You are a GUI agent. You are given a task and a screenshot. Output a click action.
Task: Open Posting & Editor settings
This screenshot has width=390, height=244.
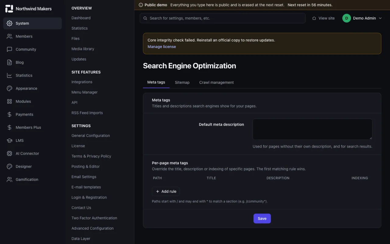86,167
